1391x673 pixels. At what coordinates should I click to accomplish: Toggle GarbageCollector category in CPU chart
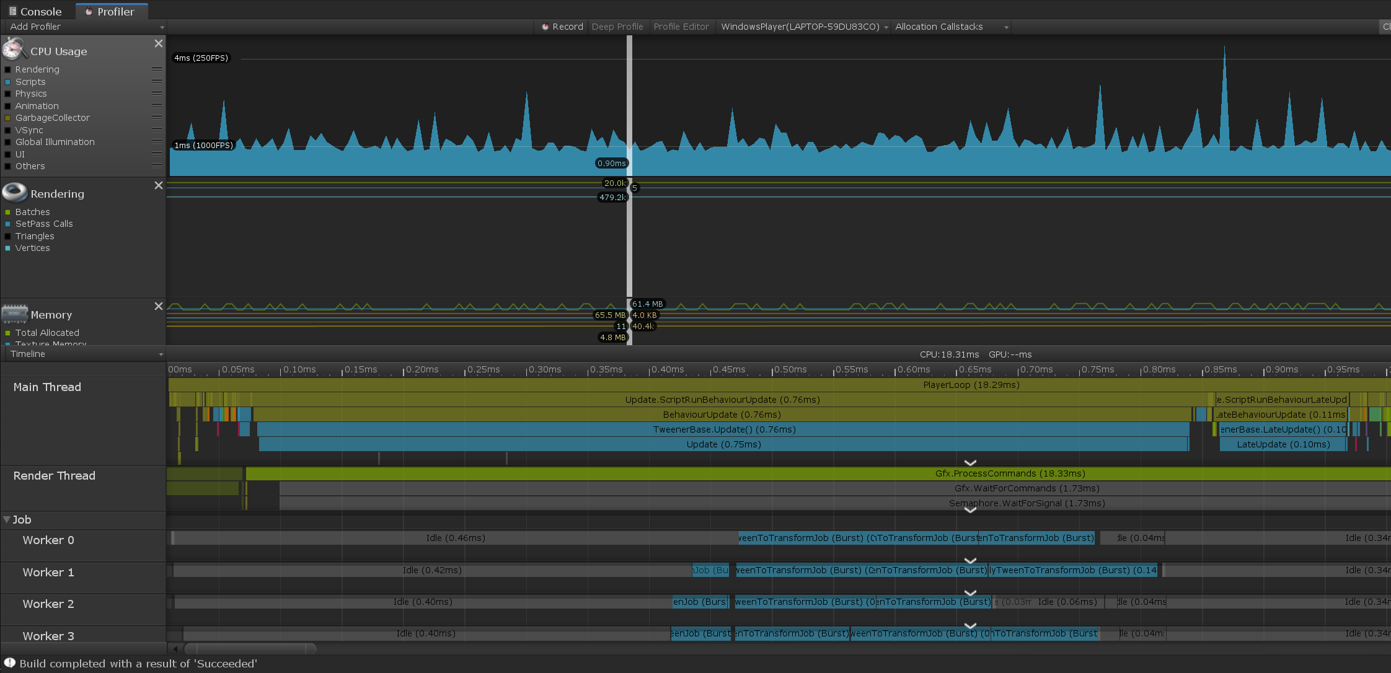coord(7,118)
